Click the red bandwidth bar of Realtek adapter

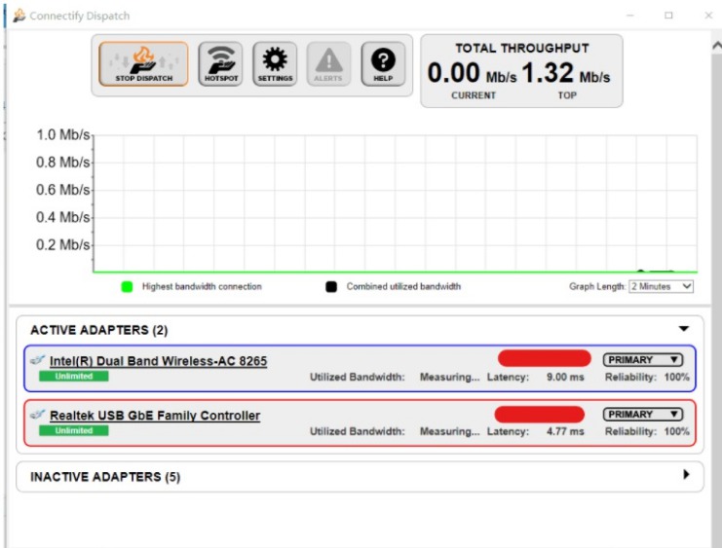click(x=539, y=414)
